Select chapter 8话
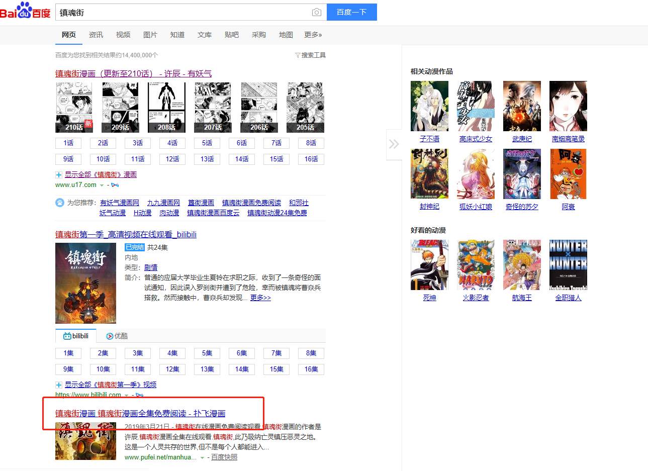 coord(311,143)
